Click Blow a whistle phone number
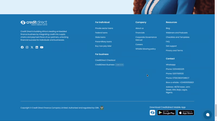 [x=180, y=82]
